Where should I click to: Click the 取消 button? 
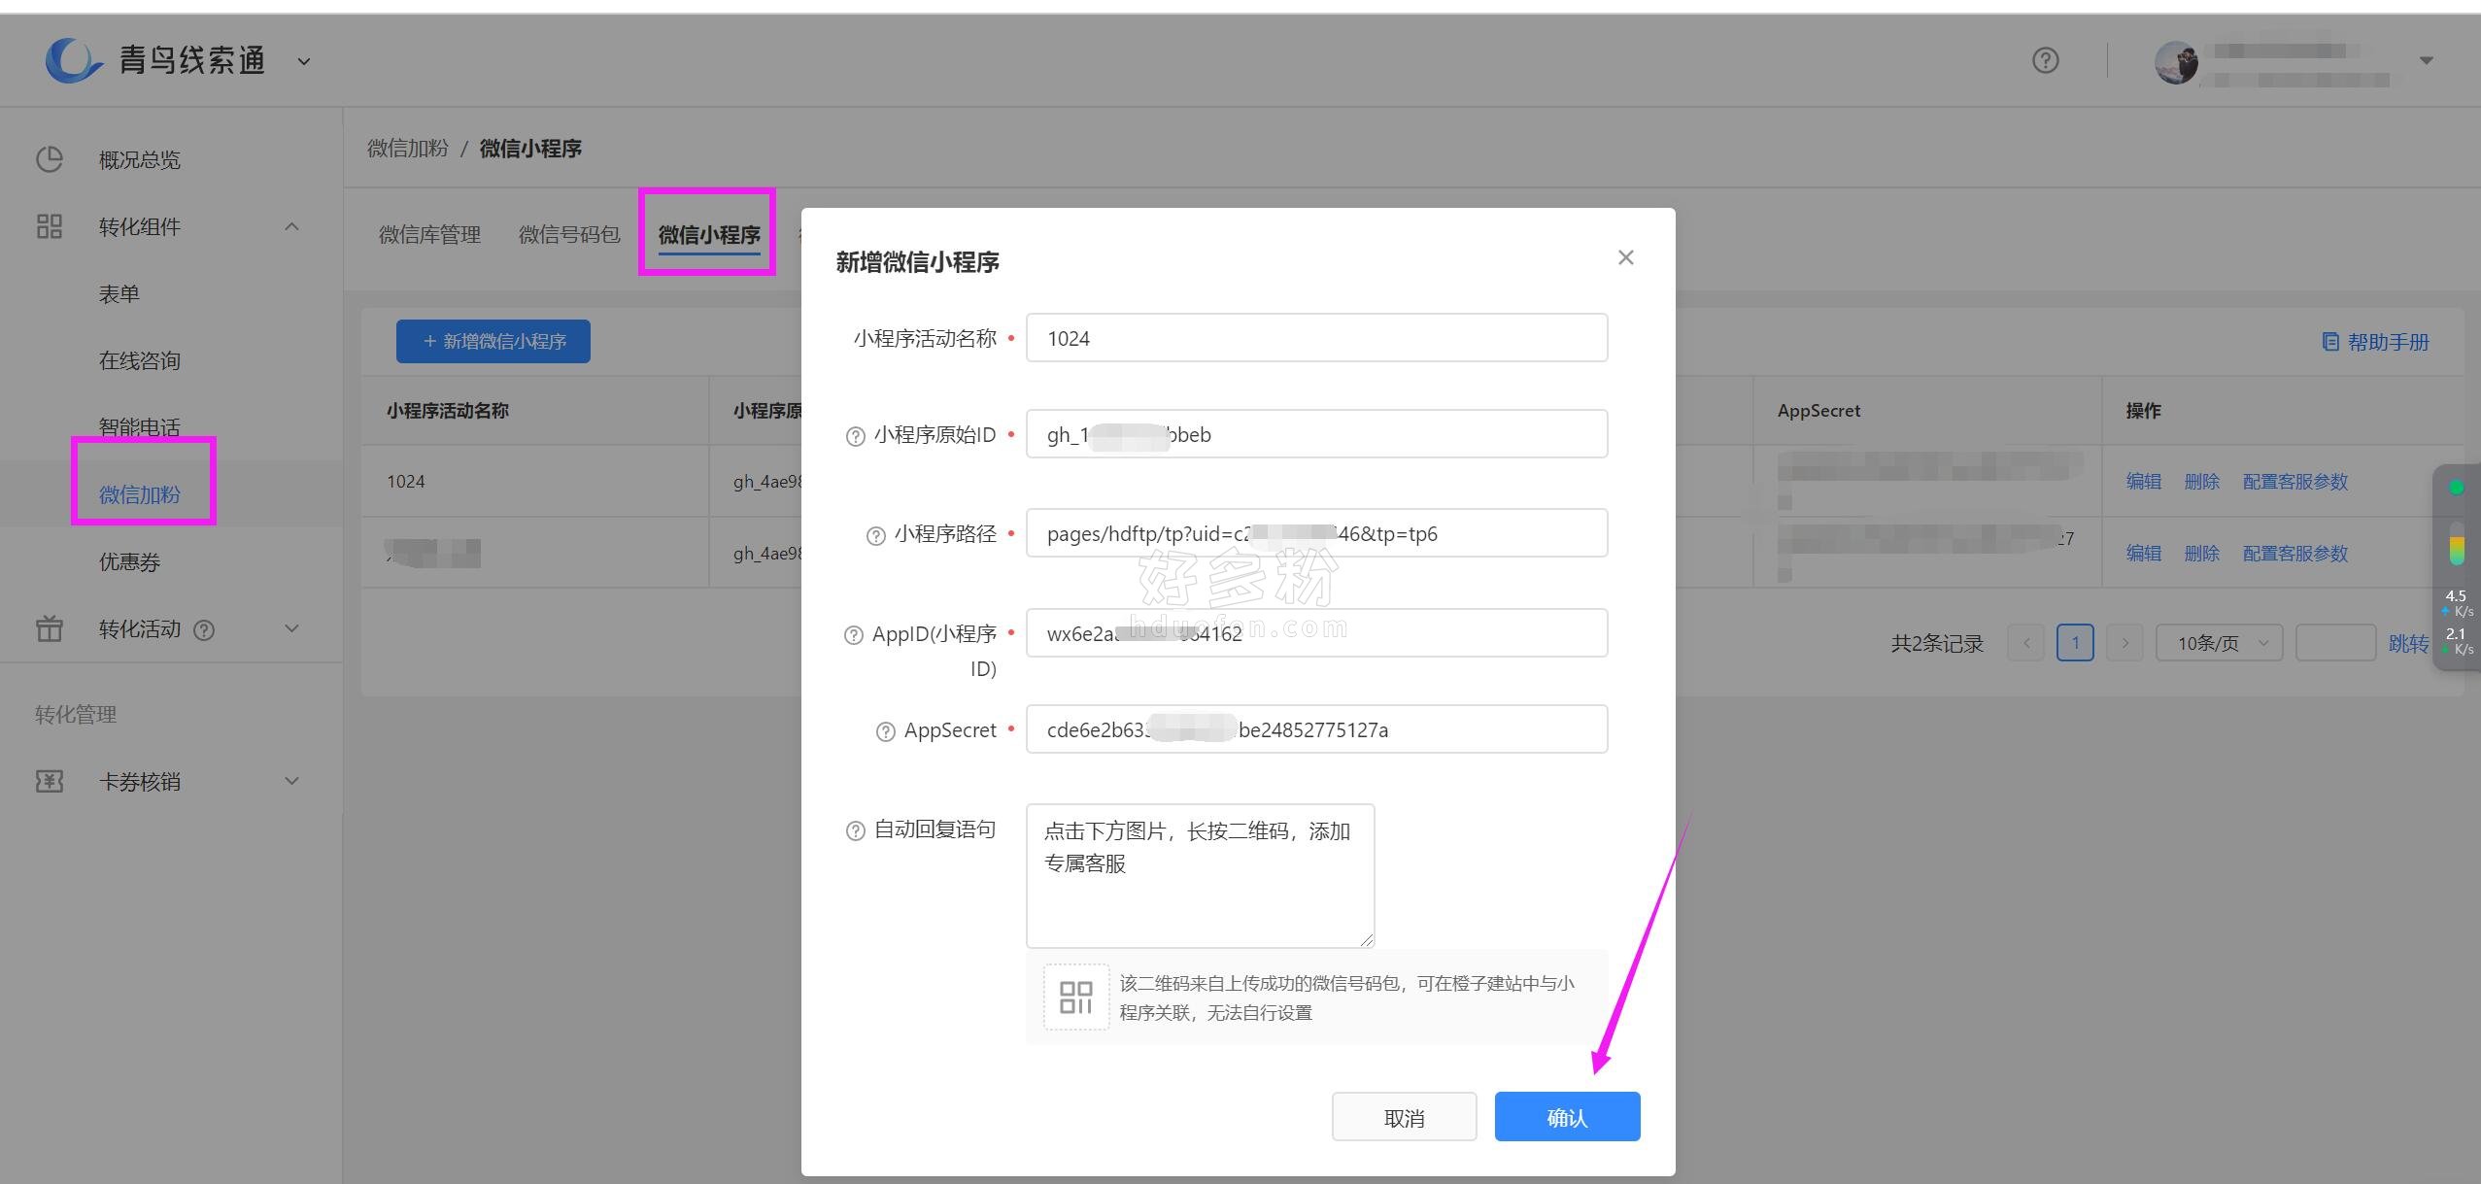[1404, 1117]
